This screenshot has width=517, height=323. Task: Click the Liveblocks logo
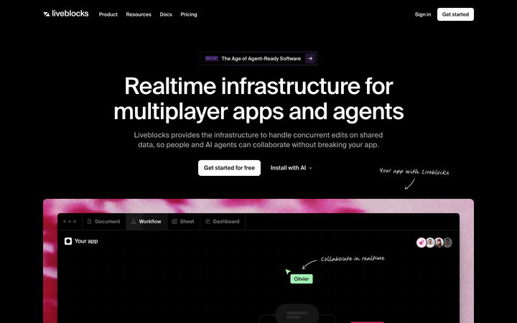65,14
